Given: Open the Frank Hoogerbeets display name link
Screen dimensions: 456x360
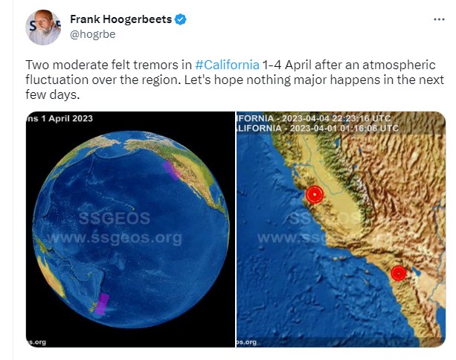Looking at the screenshot, I should (x=121, y=19).
